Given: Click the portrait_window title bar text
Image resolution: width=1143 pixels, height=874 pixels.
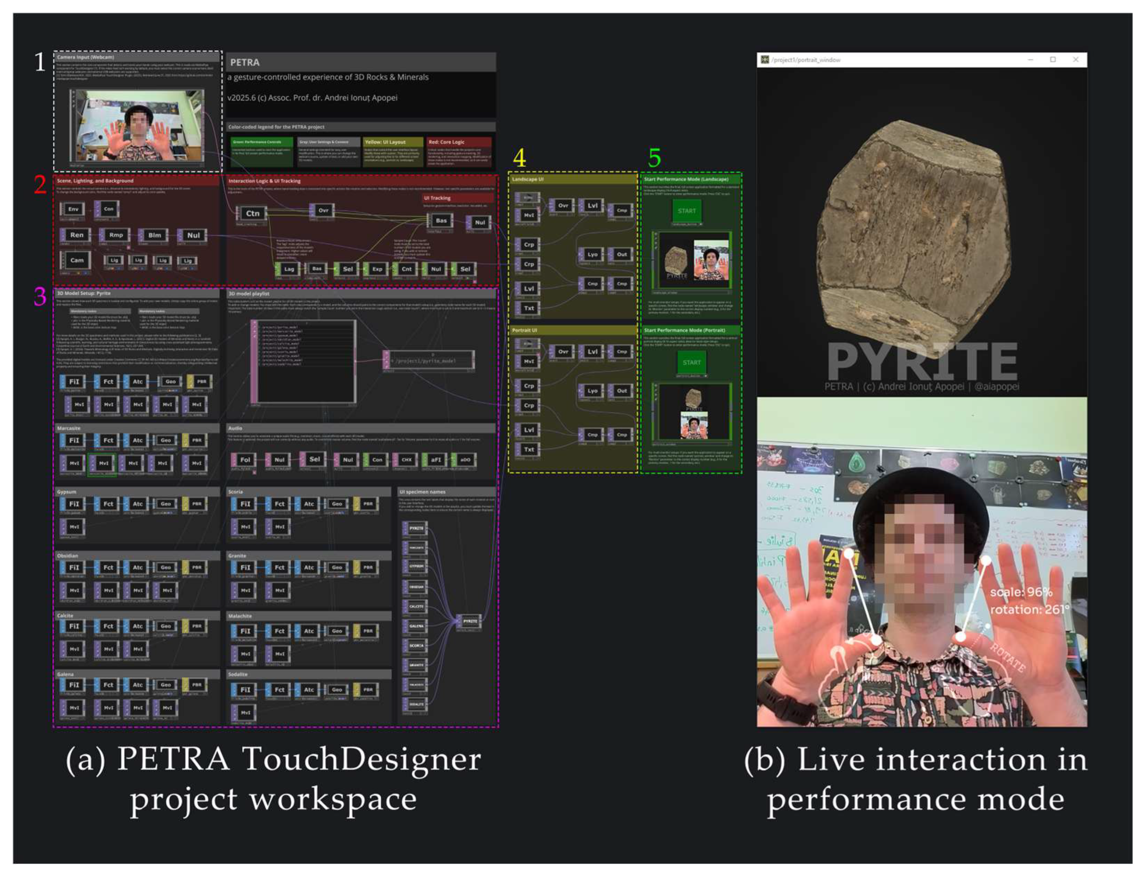Looking at the screenshot, I should tap(806, 60).
